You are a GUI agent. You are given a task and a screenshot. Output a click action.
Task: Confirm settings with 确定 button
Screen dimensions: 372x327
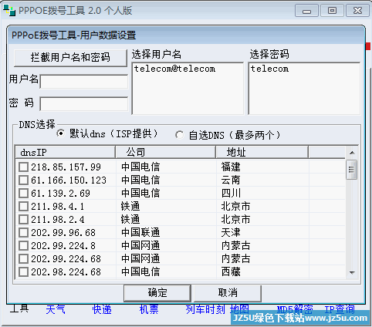(157, 293)
